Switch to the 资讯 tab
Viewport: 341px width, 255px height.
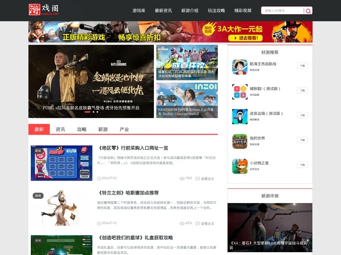pos(60,129)
